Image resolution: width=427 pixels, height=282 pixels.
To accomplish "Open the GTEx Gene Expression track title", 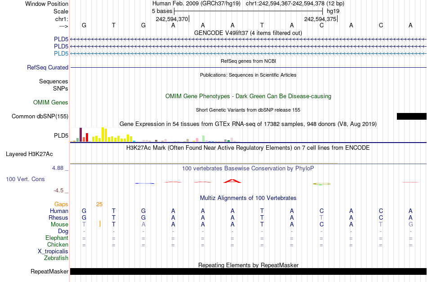I will [x=248, y=124].
